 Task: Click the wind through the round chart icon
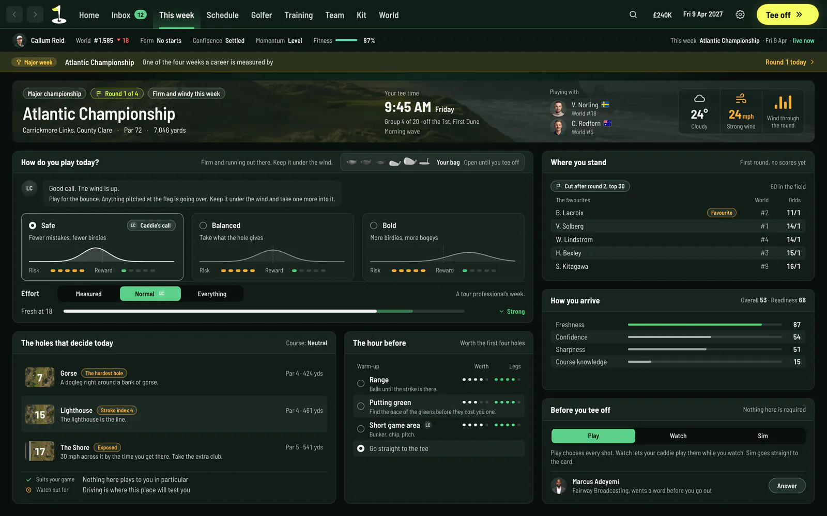(x=783, y=102)
